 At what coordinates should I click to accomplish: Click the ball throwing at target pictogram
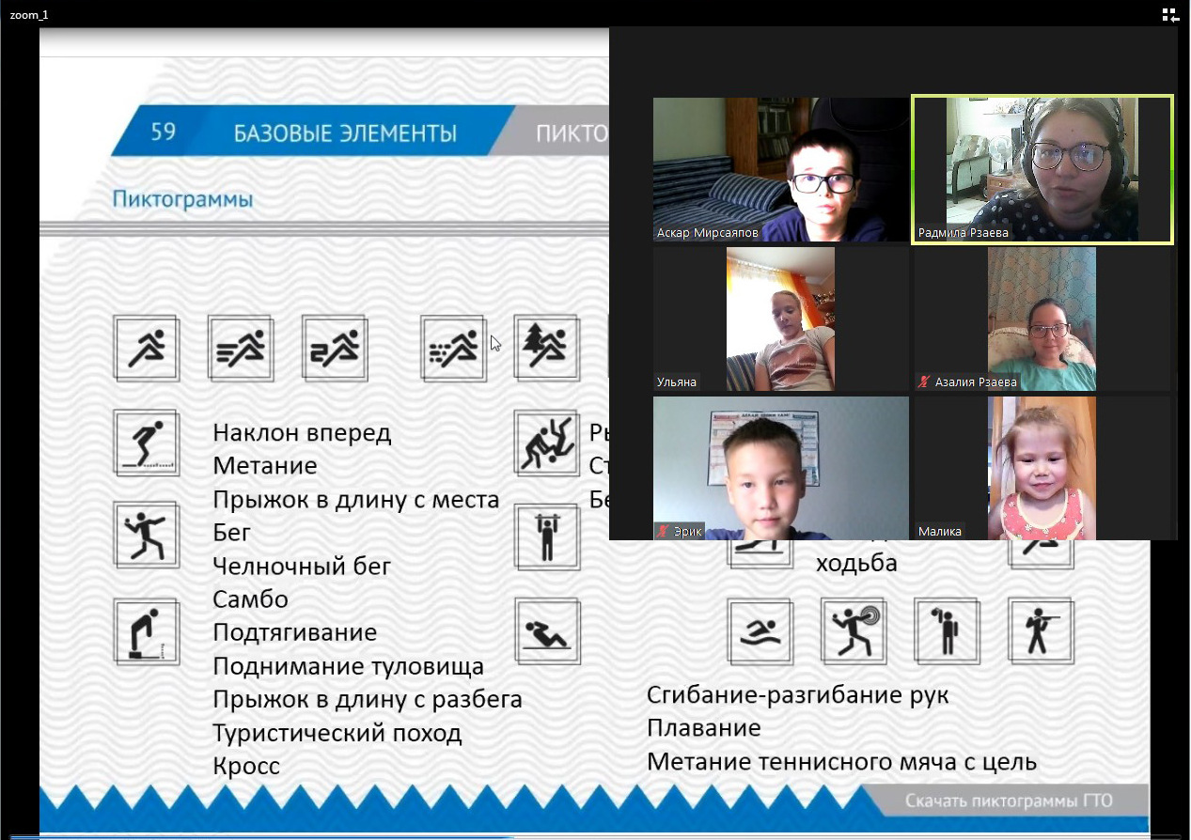[853, 630]
